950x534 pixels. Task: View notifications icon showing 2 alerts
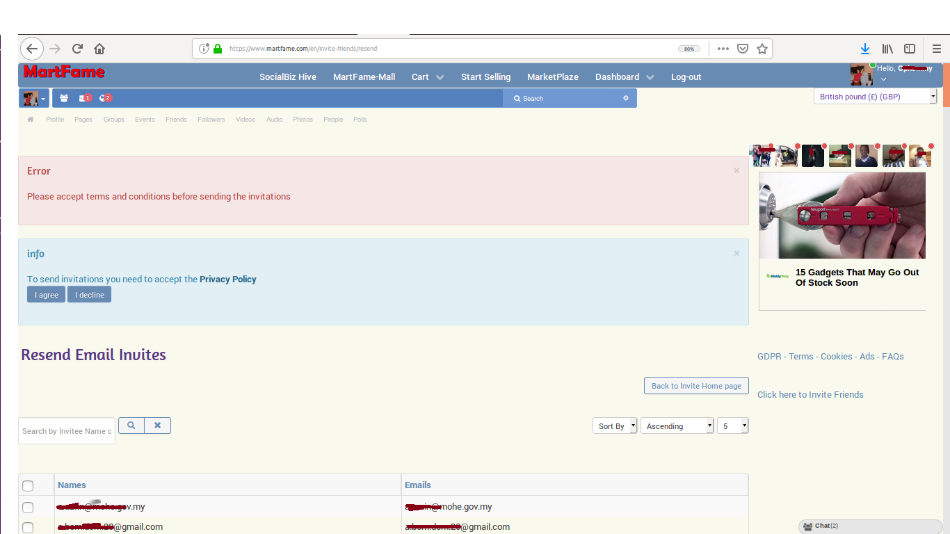102,98
